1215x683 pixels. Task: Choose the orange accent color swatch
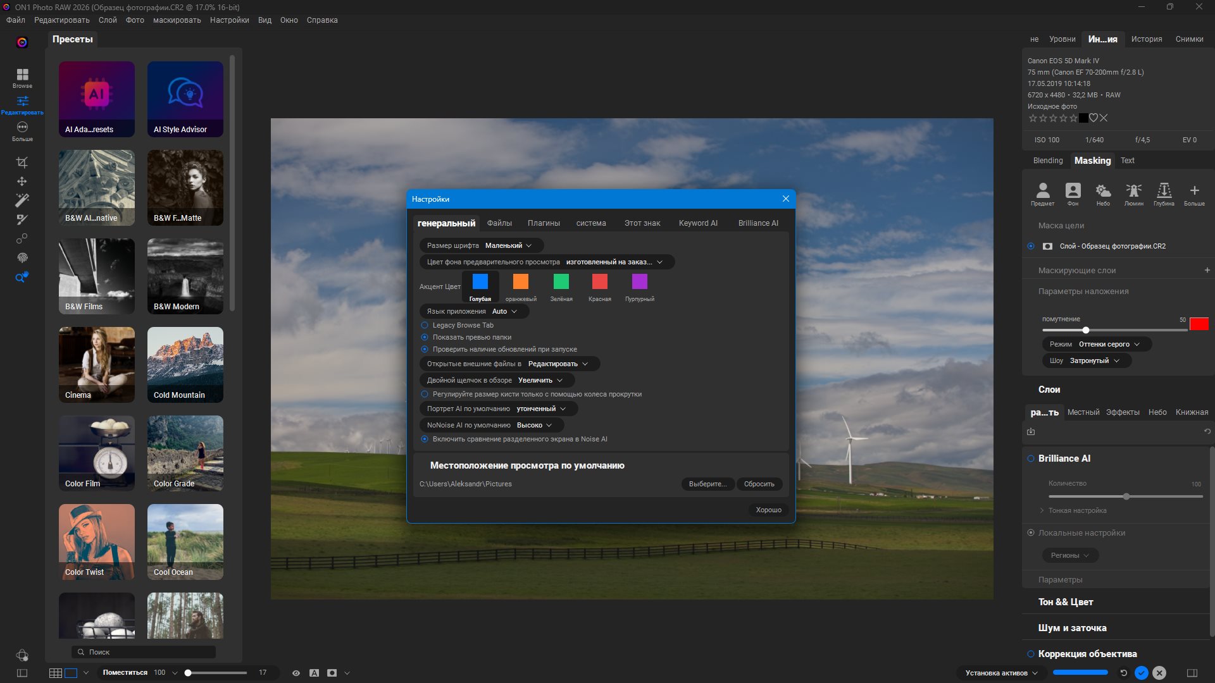pos(520,281)
